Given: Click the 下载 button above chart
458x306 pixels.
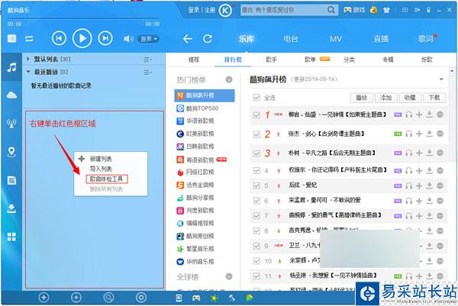Looking at the screenshot, I should [434, 98].
